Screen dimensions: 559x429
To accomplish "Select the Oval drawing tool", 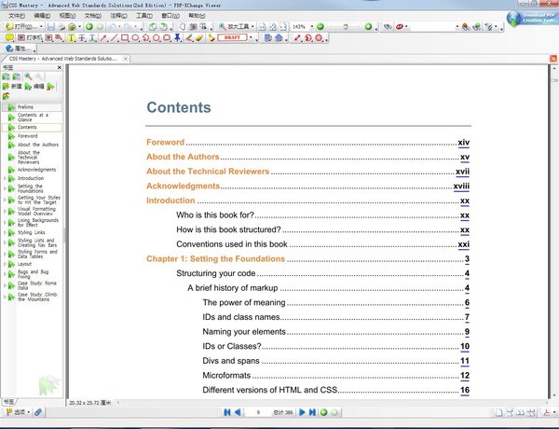I will point(135,37).
